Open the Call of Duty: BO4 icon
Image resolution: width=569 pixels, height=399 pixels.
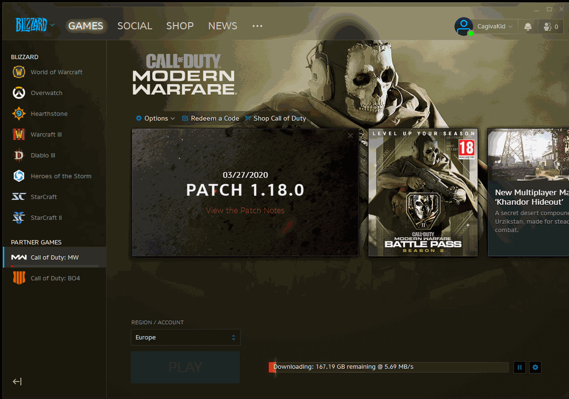tap(18, 278)
